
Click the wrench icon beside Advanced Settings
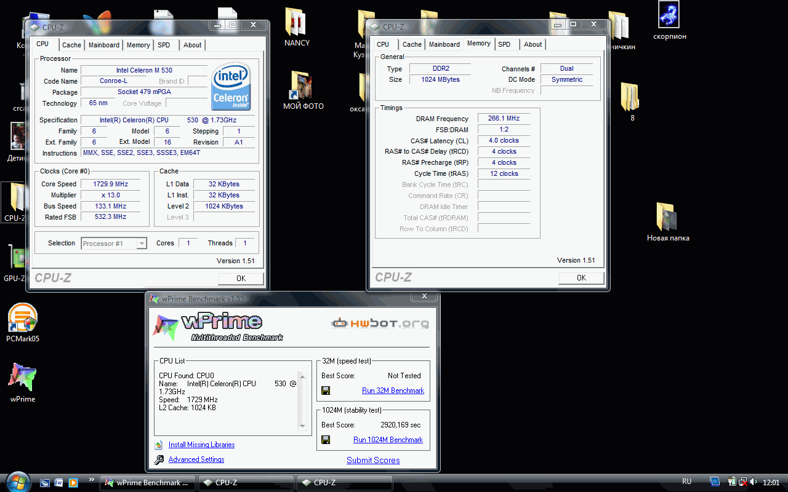coord(159,459)
